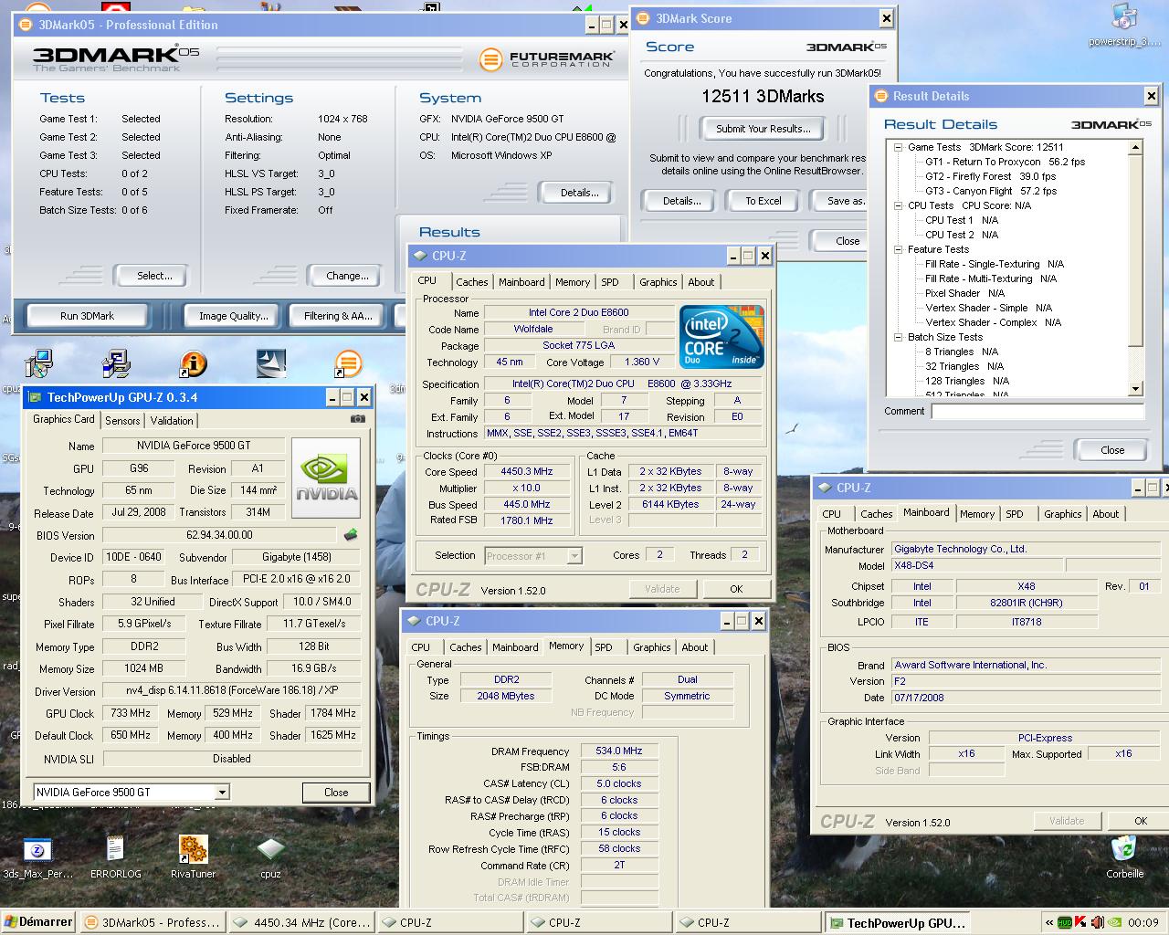
Task: Open the installer icon with the blue box
Action: pos(116,363)
